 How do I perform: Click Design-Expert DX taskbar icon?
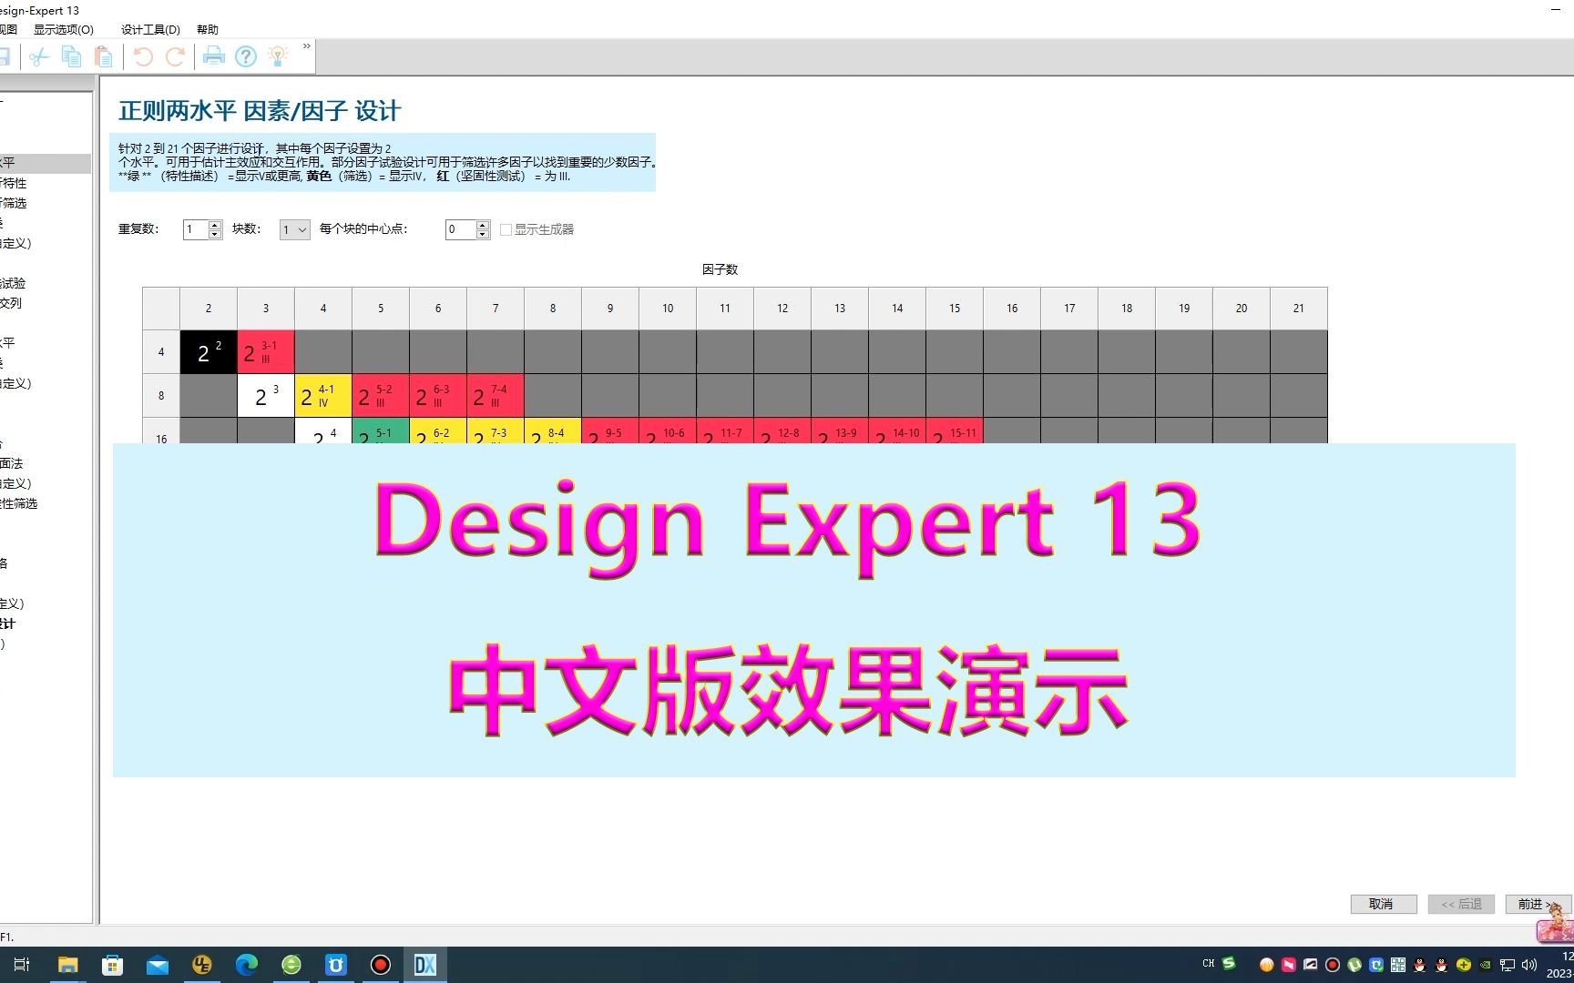tap(424, 965)
